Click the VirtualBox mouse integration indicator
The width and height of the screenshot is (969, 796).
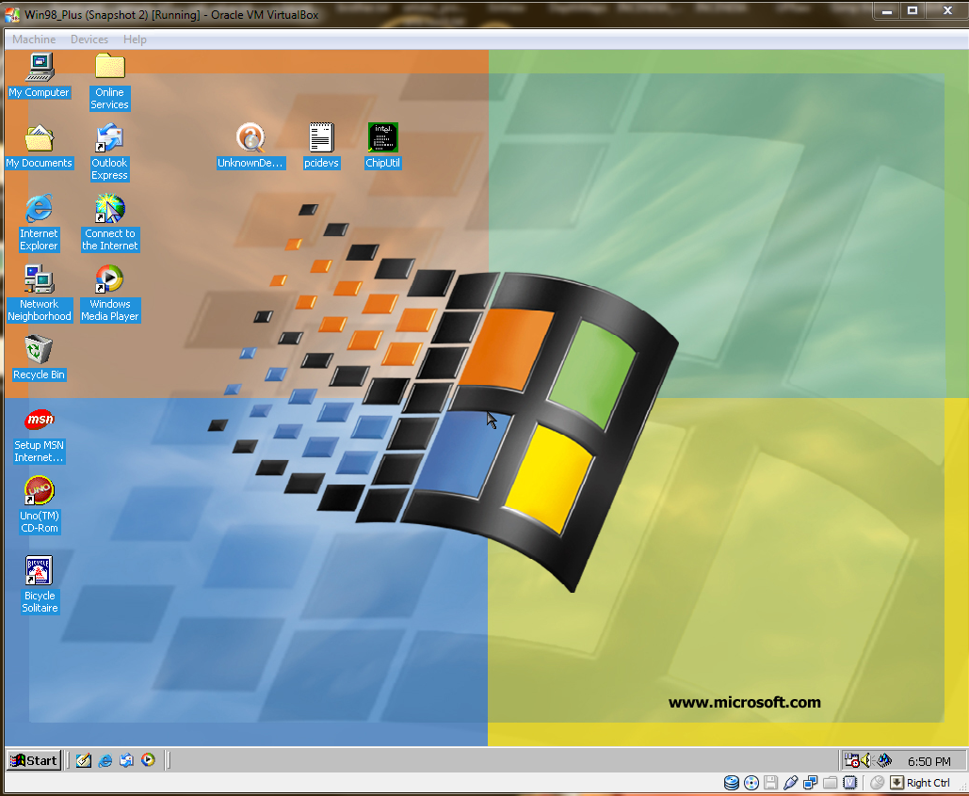pos(877,783)
